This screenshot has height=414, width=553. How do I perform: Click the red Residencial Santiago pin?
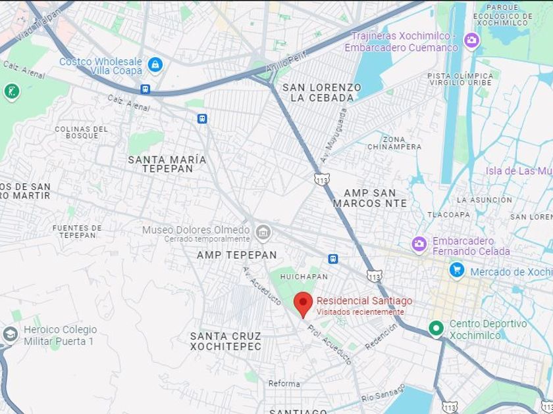point(303,305)
